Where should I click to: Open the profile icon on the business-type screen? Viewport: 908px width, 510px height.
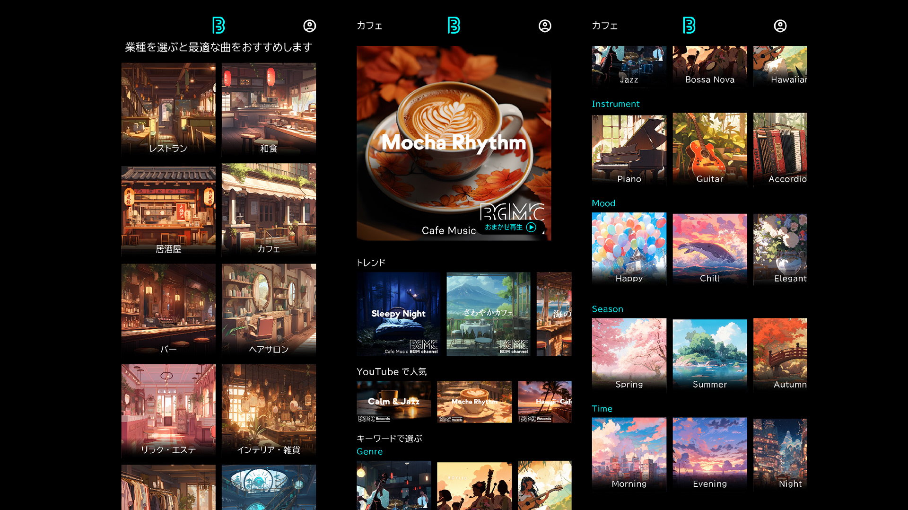point(309,26)
